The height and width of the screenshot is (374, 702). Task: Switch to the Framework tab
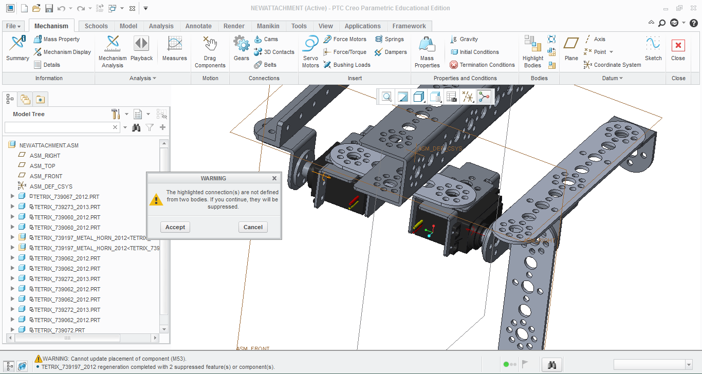click(409, 26)
